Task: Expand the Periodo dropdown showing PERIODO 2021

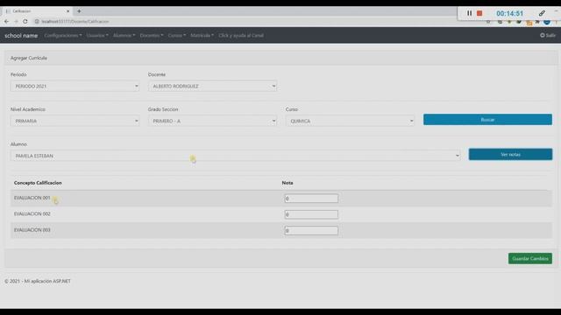Action: tap(75, 86)
